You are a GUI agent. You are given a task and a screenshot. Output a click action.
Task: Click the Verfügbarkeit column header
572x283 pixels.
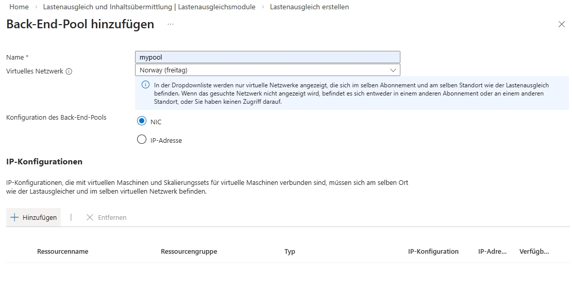click(534, 251)
